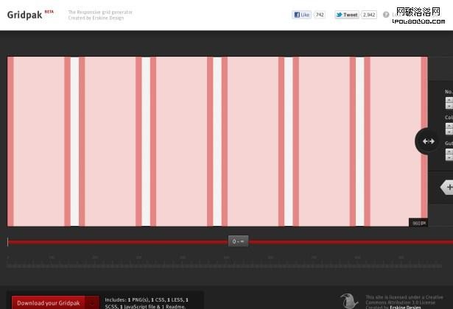
Task: Open the Download your Gridpak arrow dropdown
Action: pyautogui.click(x=91, y=302)
